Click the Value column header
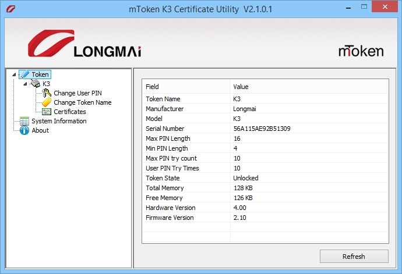The height and width of the screenshot is (274, 402). 309,87
